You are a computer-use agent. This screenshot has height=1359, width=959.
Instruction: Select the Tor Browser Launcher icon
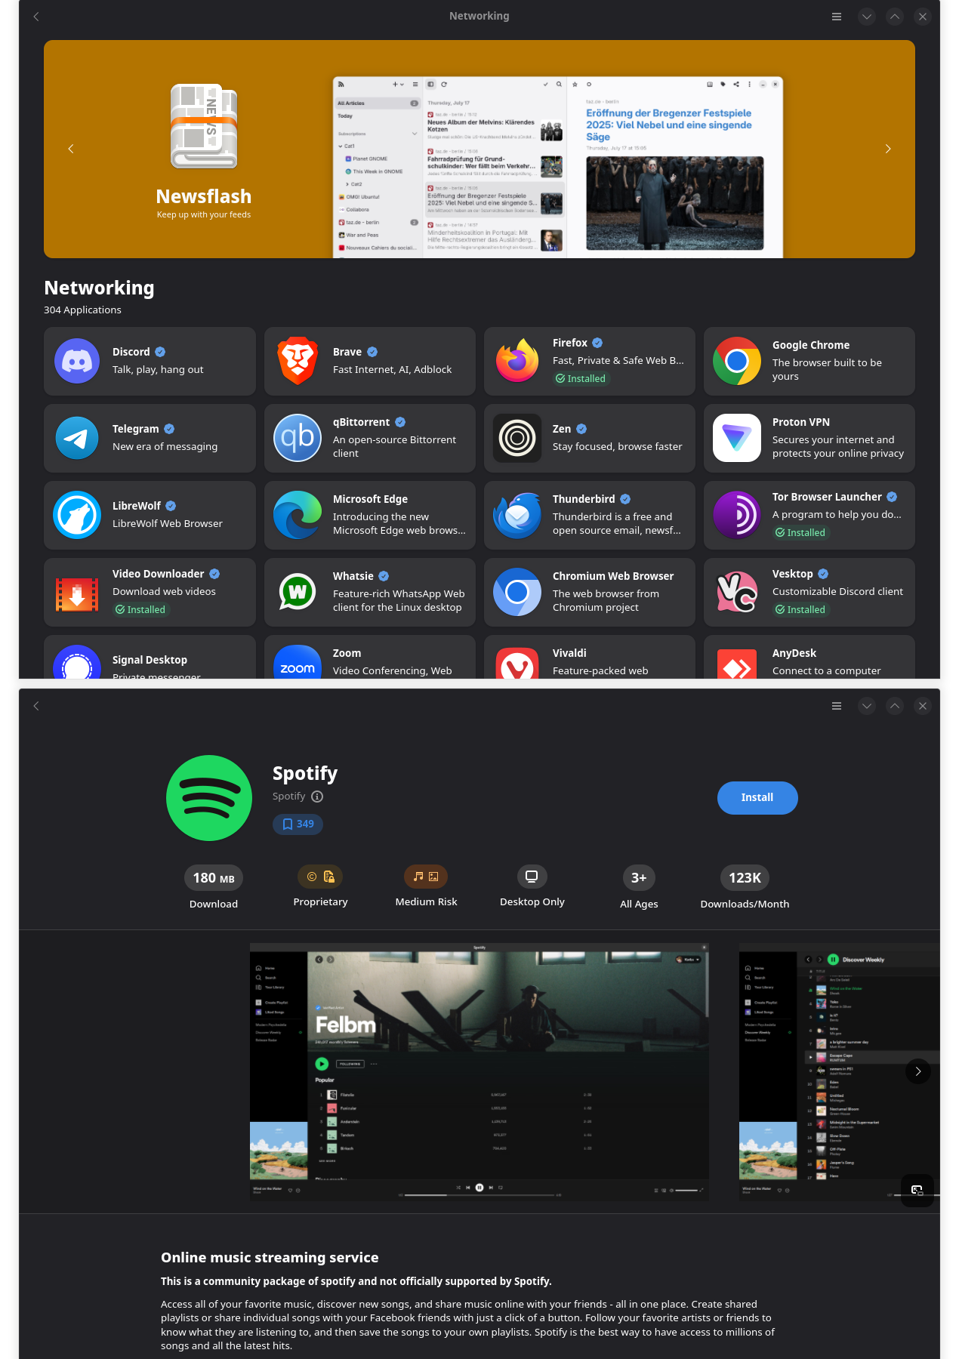[737, 515]
